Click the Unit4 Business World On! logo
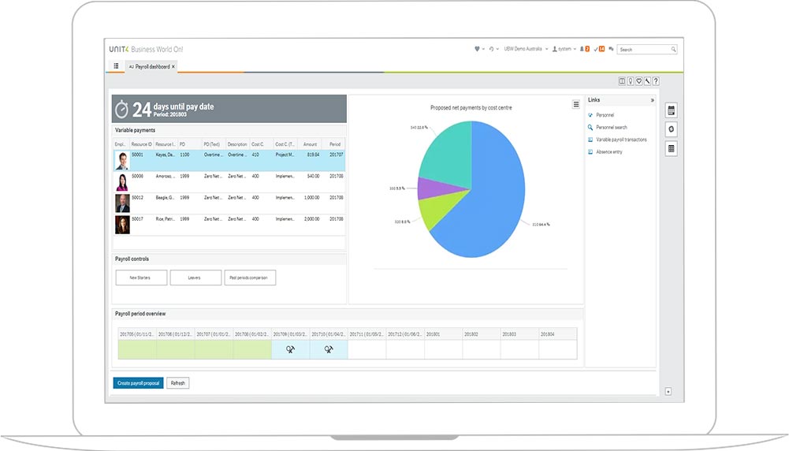 click(x=146, y=50)
